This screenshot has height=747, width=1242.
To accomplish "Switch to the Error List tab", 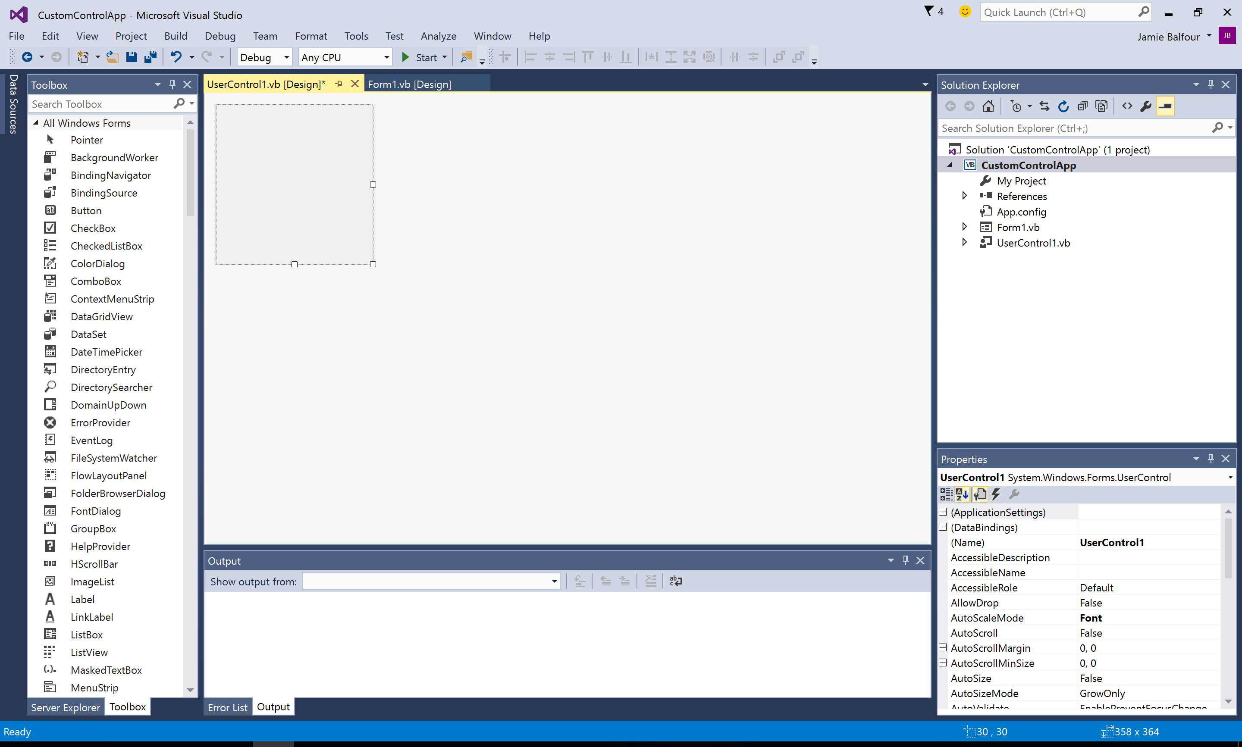I will pyautogui.click(x=228, y=707).
